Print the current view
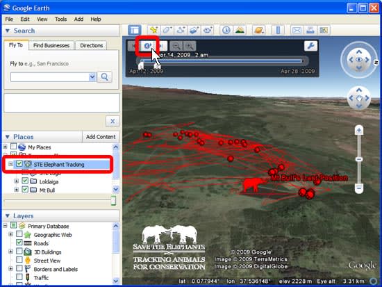382x287 pixels. (310, 31)
